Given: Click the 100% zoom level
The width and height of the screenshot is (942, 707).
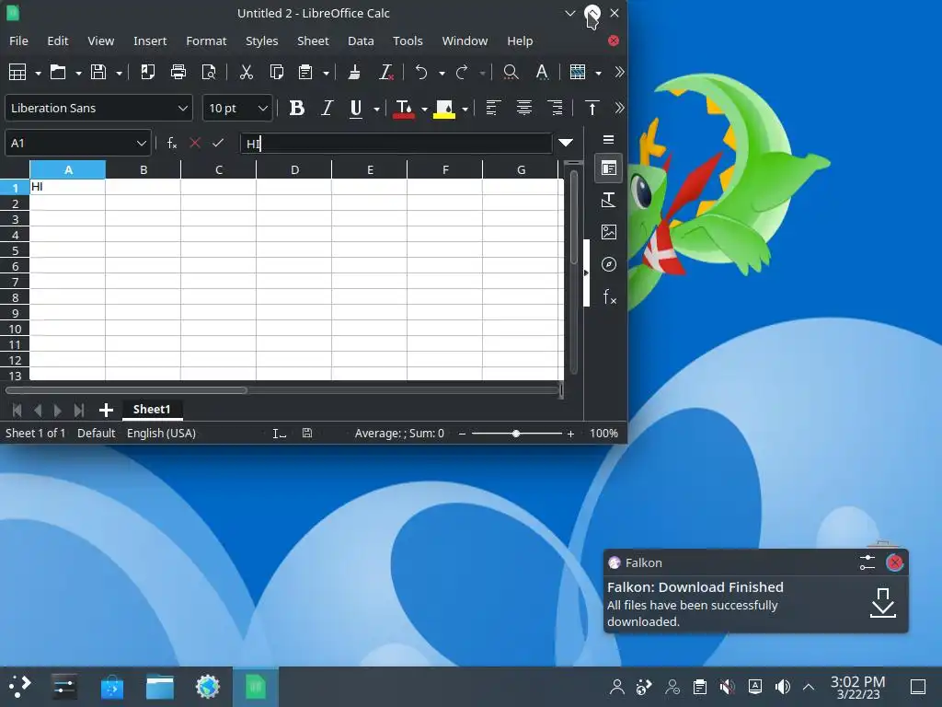Looking at the screenshot, I should point(603,434).
